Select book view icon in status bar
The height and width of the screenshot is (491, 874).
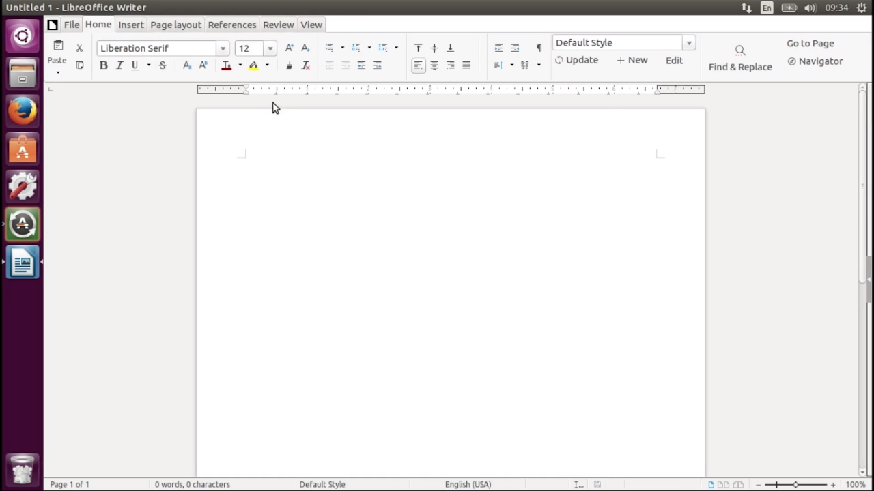point(738,484)
